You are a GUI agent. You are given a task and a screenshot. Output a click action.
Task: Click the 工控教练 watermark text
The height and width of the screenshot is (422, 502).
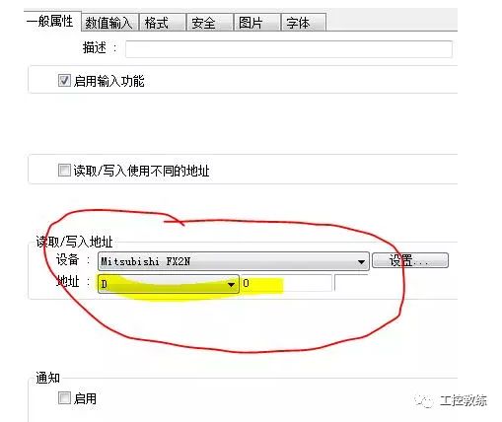(x=463, y=400)
